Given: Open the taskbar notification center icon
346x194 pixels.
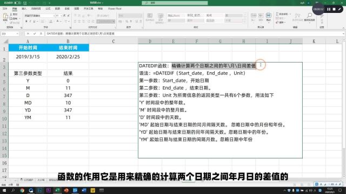Looking at the screenshot, I should click(340, 190).
